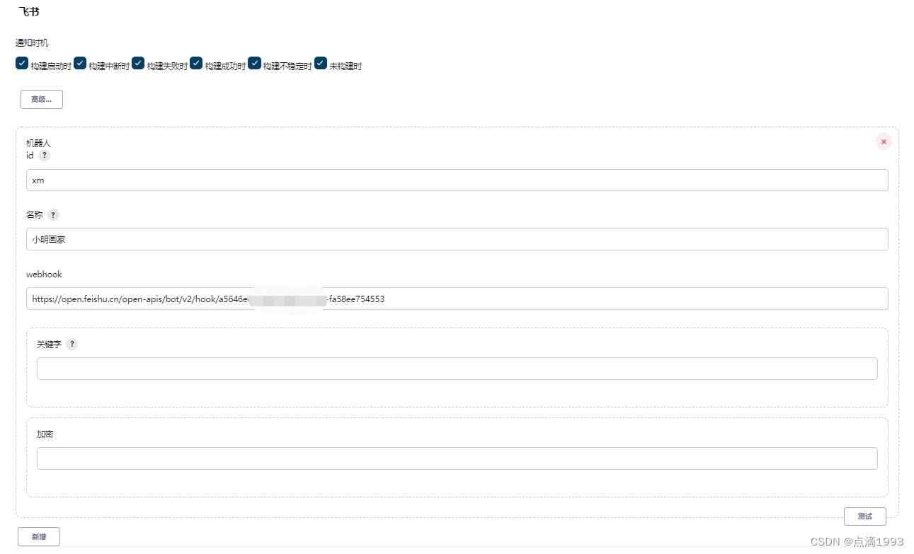
Task: Open help icon beside 名称 label
Action: point(52,214)
